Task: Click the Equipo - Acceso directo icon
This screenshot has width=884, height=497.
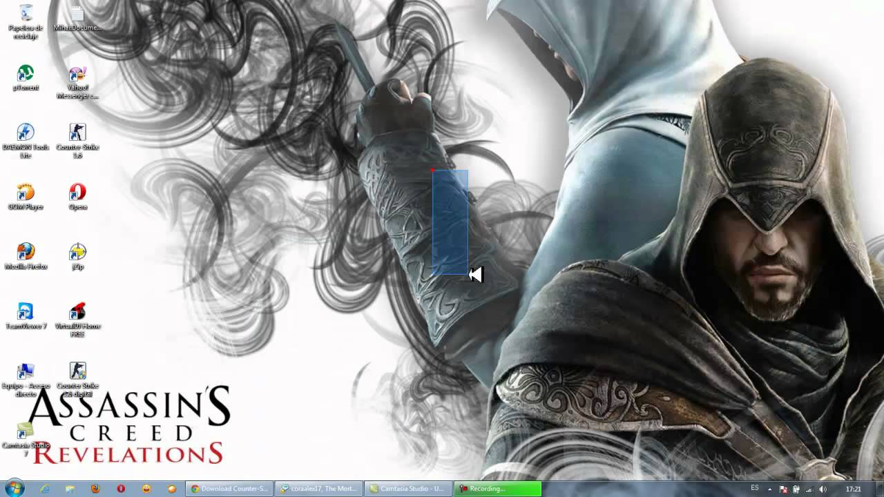Action: click(x=26, y=379)
